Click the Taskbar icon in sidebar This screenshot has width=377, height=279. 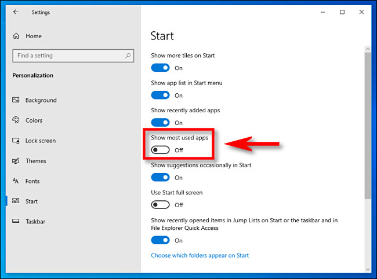tap(16, 222)
